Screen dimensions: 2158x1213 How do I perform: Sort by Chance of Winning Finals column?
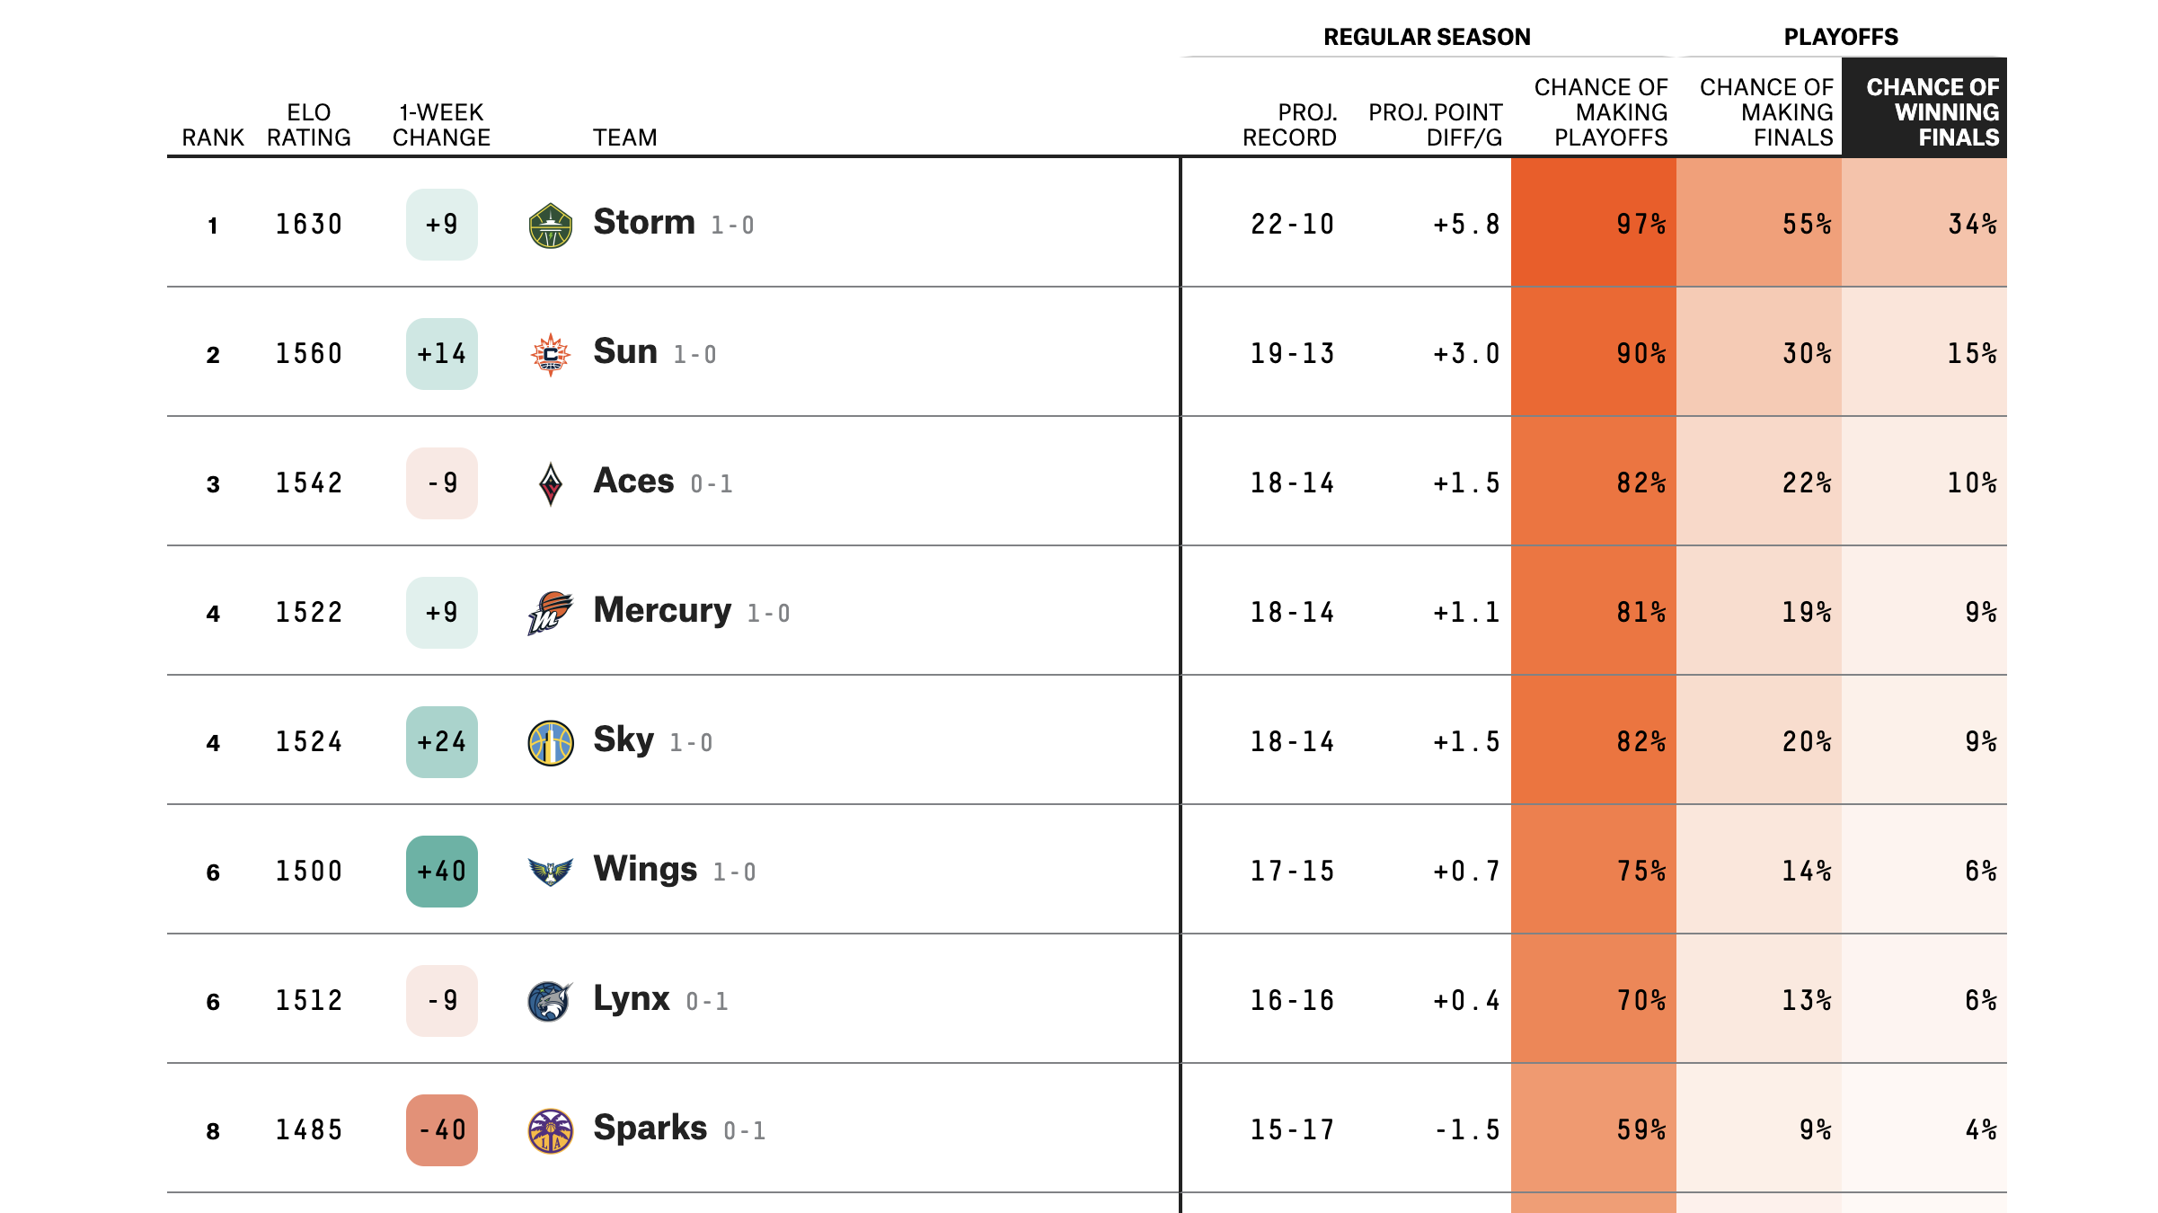pos(1932,112)
